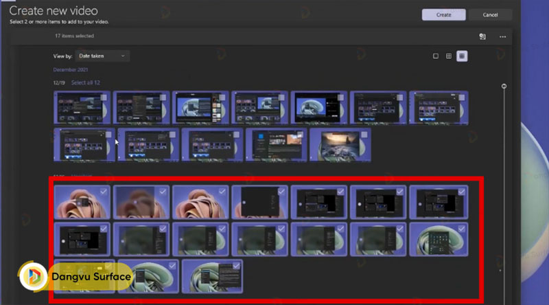
Task: Switch to medium grid view icon
Action: [448, 56]
